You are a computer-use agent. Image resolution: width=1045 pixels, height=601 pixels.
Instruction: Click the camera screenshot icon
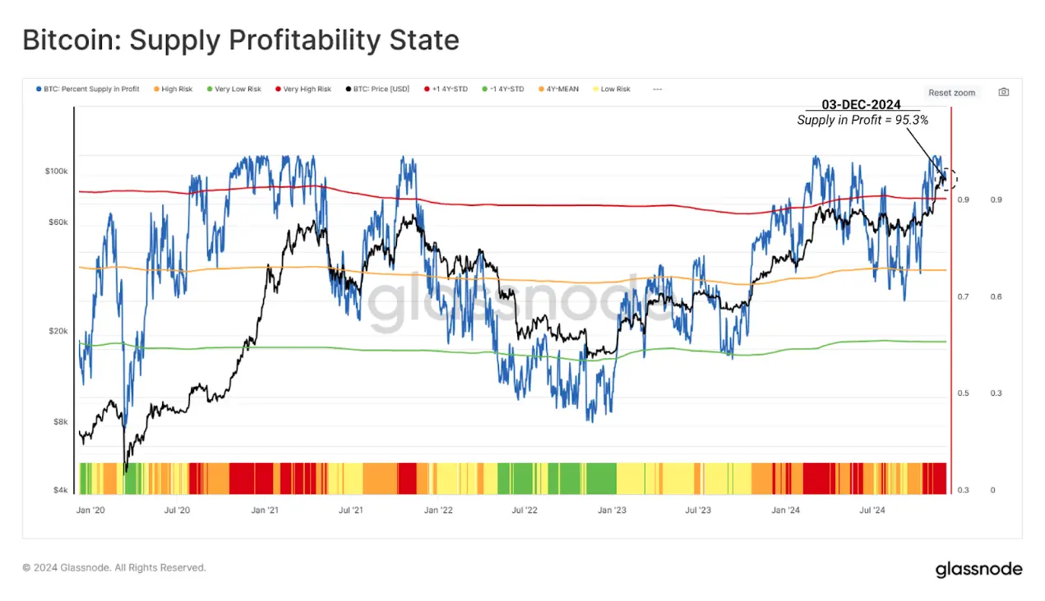click(x=1003, y=92)
